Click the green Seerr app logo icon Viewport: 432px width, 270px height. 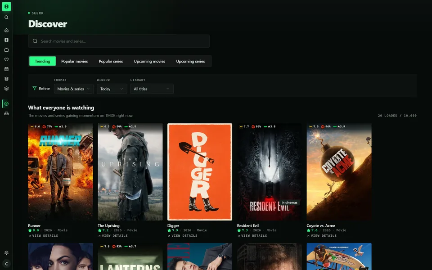click(x=6, y=6)
